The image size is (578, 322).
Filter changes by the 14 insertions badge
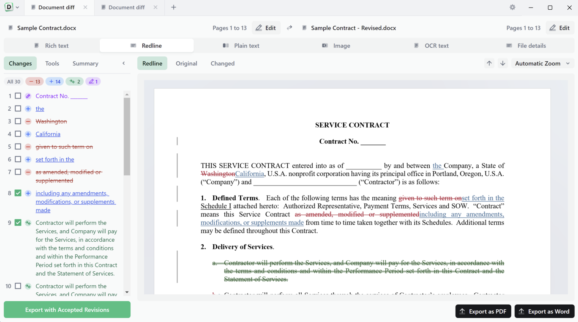point(55,82)
